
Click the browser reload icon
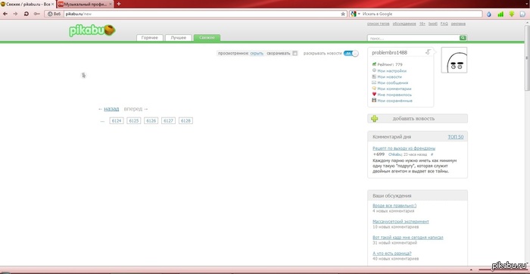coord(26,14)
